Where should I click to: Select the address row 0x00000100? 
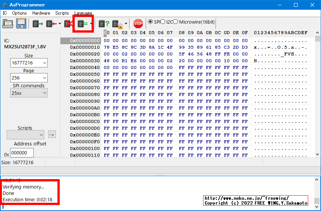(x=85, y=148)
